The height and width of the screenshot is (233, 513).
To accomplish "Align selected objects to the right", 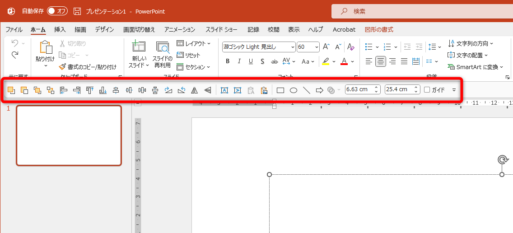I will point(77,90).
